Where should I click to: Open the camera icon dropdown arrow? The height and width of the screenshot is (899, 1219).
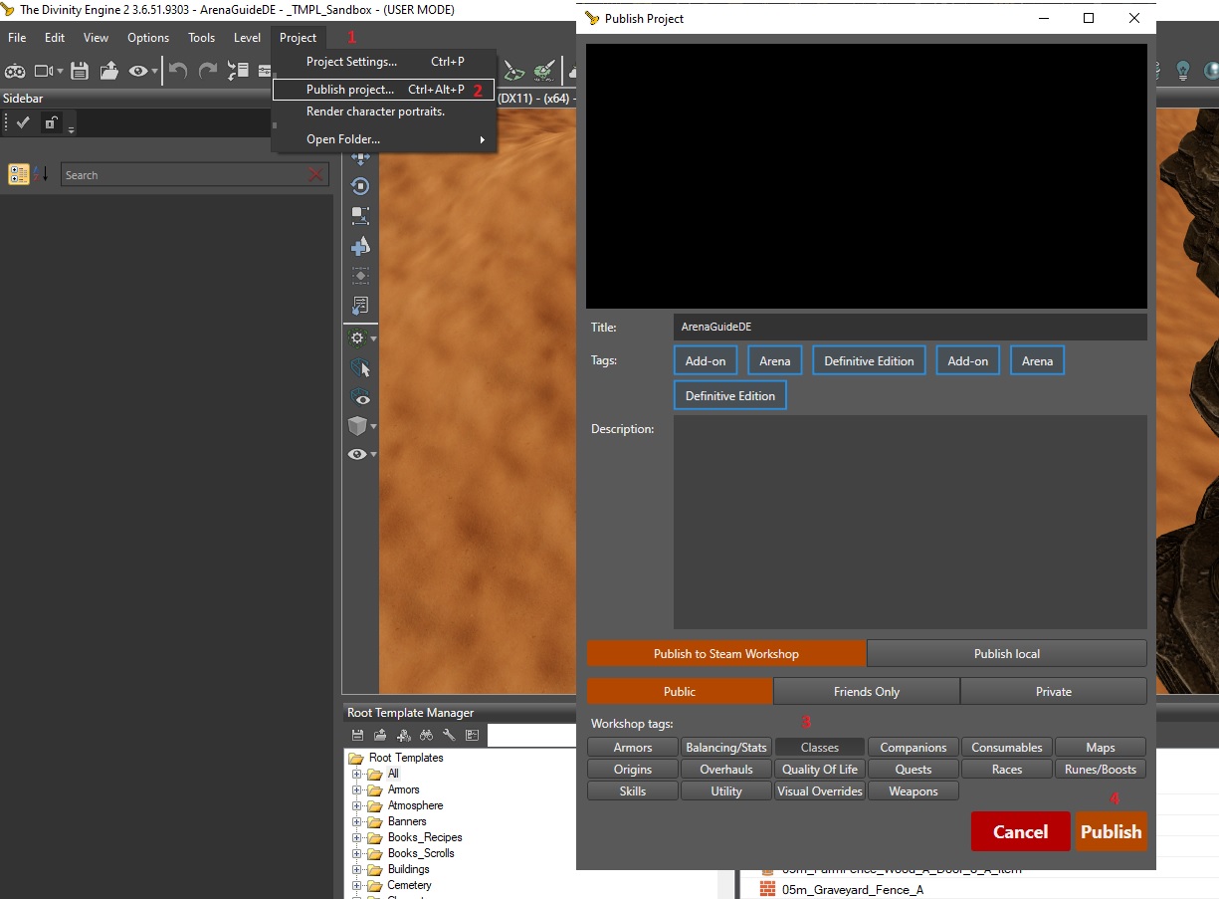pyautogui.click(x=60, y=72)
